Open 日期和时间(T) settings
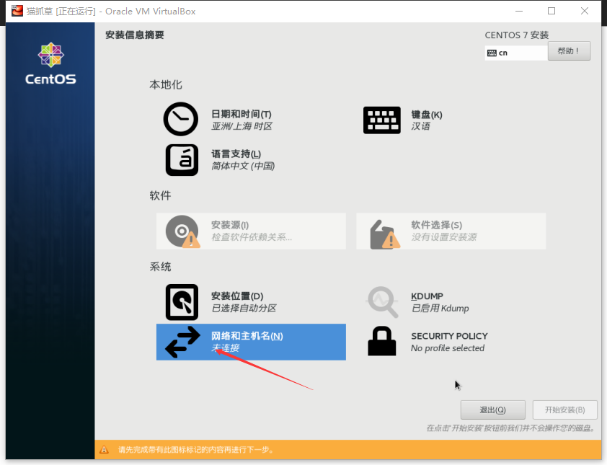The width and height of the screenshot is (607, 465). pyautogui.click(x=242, y=114)
